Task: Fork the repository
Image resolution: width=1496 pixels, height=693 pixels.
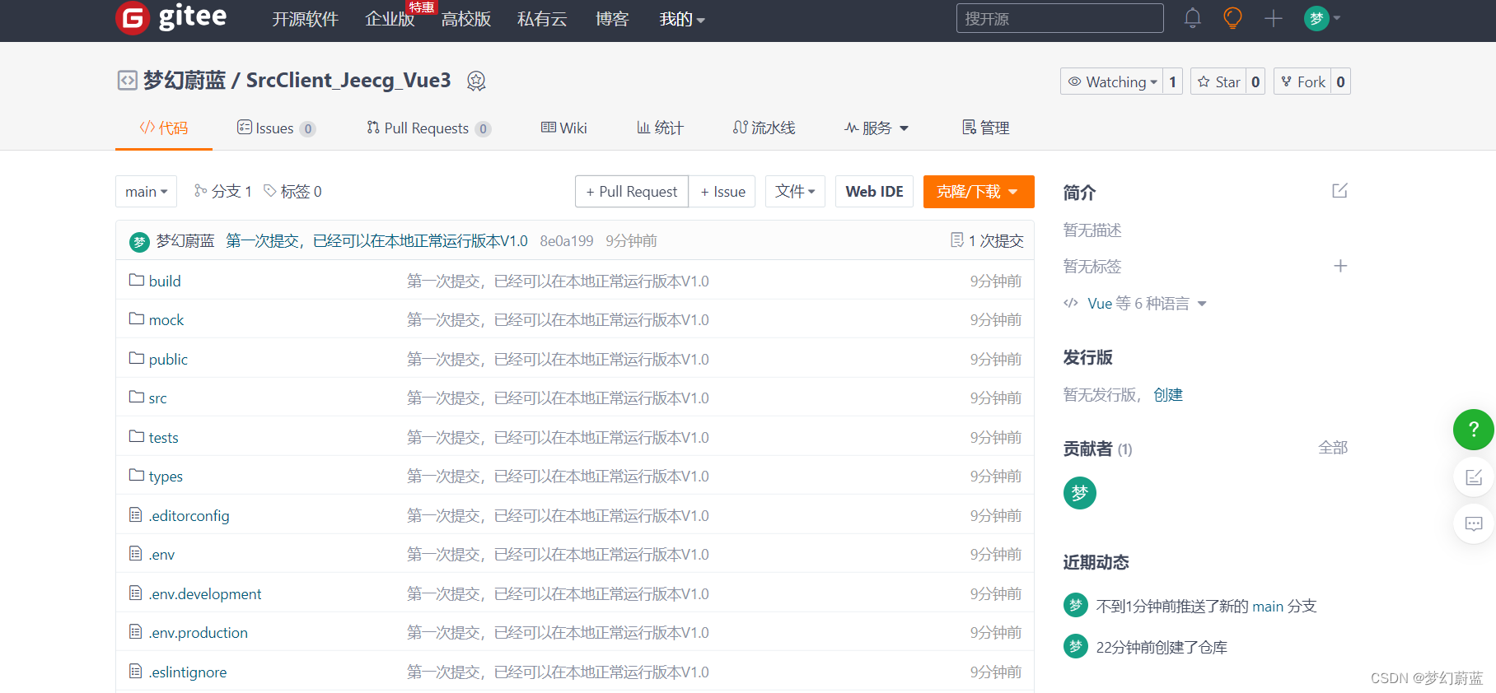Action: coord(1302,81)
